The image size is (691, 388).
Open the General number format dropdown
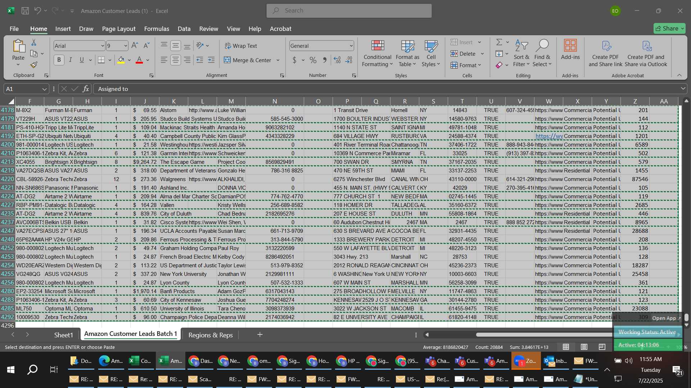[351, 46]
